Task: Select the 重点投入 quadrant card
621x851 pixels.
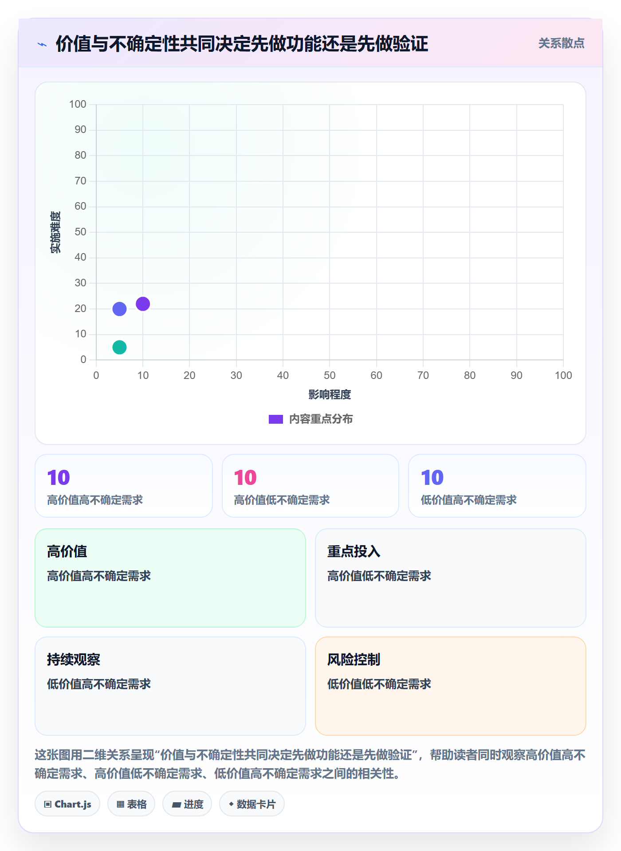Action: [x=451, y=578]
